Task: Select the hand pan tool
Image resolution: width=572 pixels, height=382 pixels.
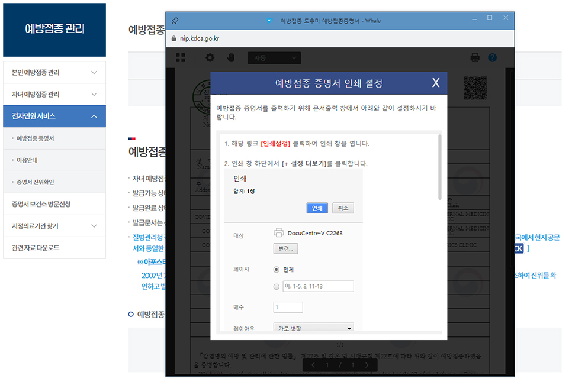Action: pyautogui.click(x=230, y=57)
